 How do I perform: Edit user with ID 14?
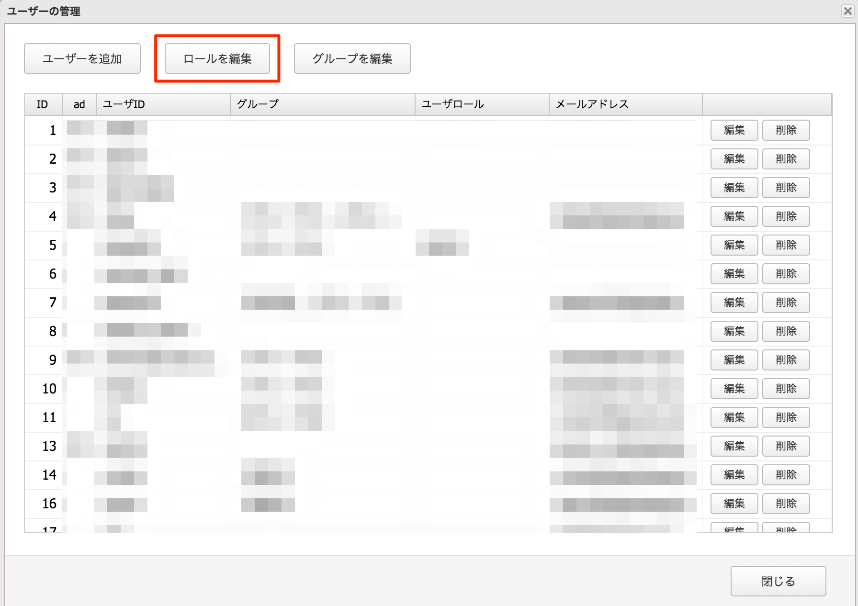pos(734,475)
